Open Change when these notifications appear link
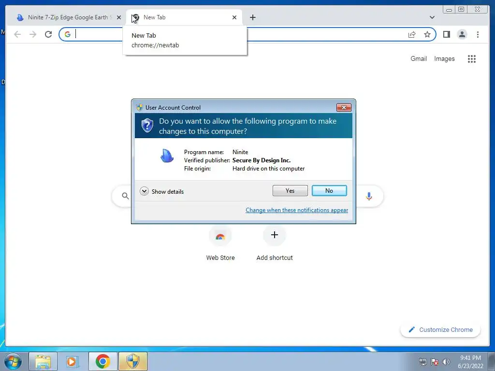The height and width of the screenshot is (371, 495). point(297,210)
